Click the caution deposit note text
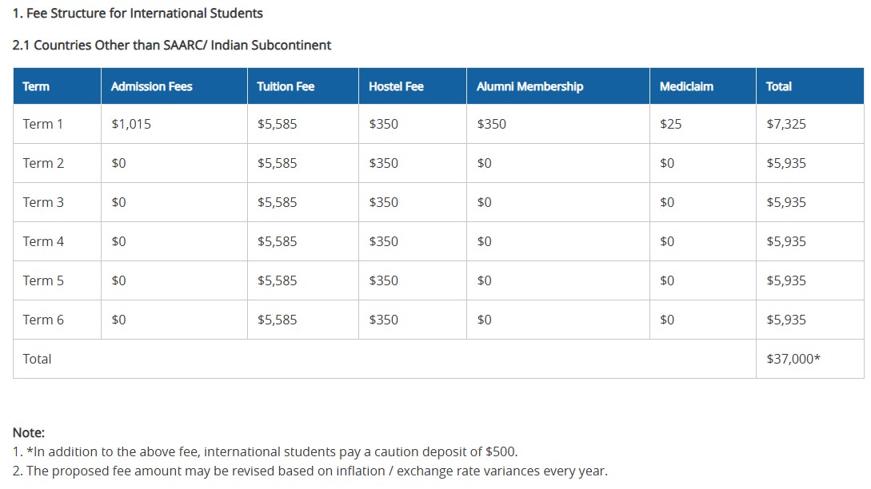The image size is (871, 489). (270, 451)
